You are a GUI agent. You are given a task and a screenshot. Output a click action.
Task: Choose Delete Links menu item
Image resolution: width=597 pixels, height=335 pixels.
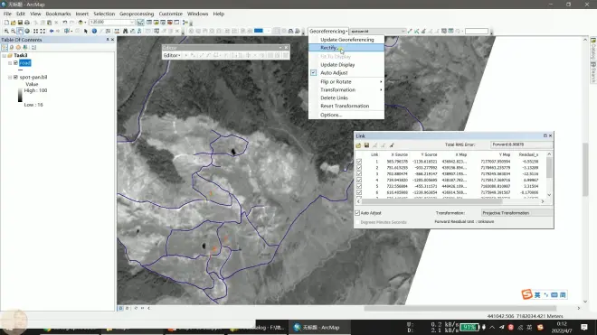(346, 98)
